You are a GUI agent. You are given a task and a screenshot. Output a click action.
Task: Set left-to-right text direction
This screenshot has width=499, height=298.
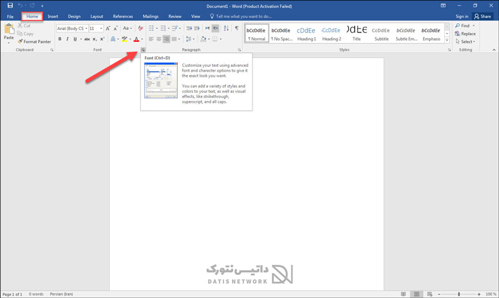tap(208, 28)
